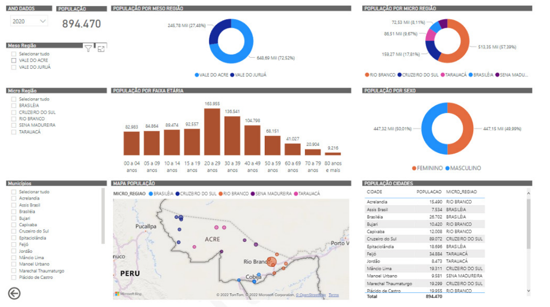Sort table by POPULACAO column header
The height and width of the screenshot is (307, 550).
[x=429, y=192]
